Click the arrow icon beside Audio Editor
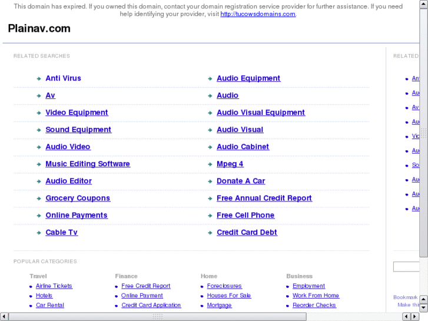Viewport: 428px width, 321px height. coord(39,181)
